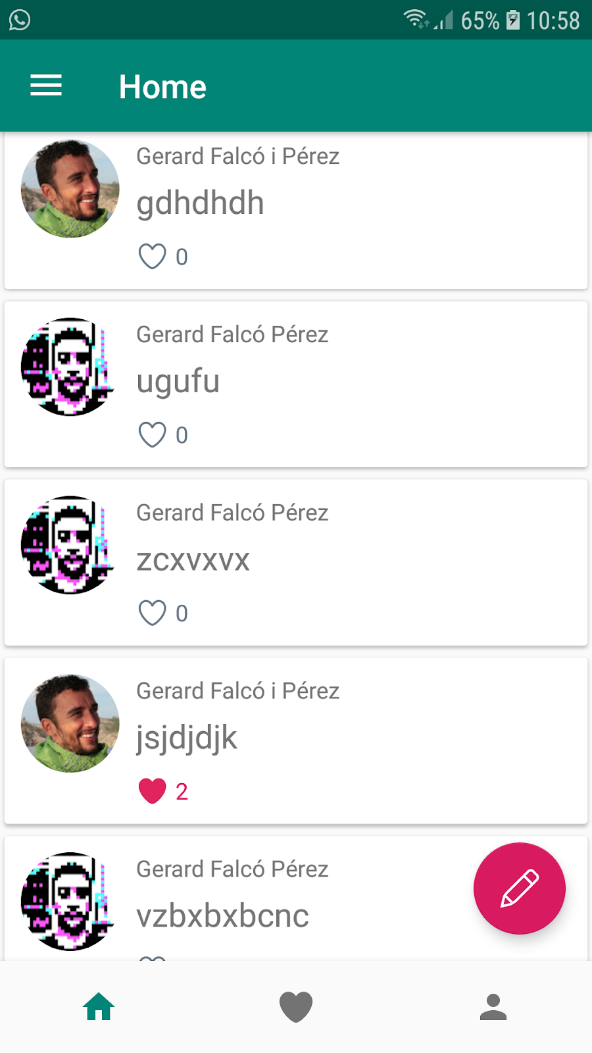Open the "vzbxbxbcnc" post text
Viewport: 592px width, 1053px height.
(x=222, y=916)
